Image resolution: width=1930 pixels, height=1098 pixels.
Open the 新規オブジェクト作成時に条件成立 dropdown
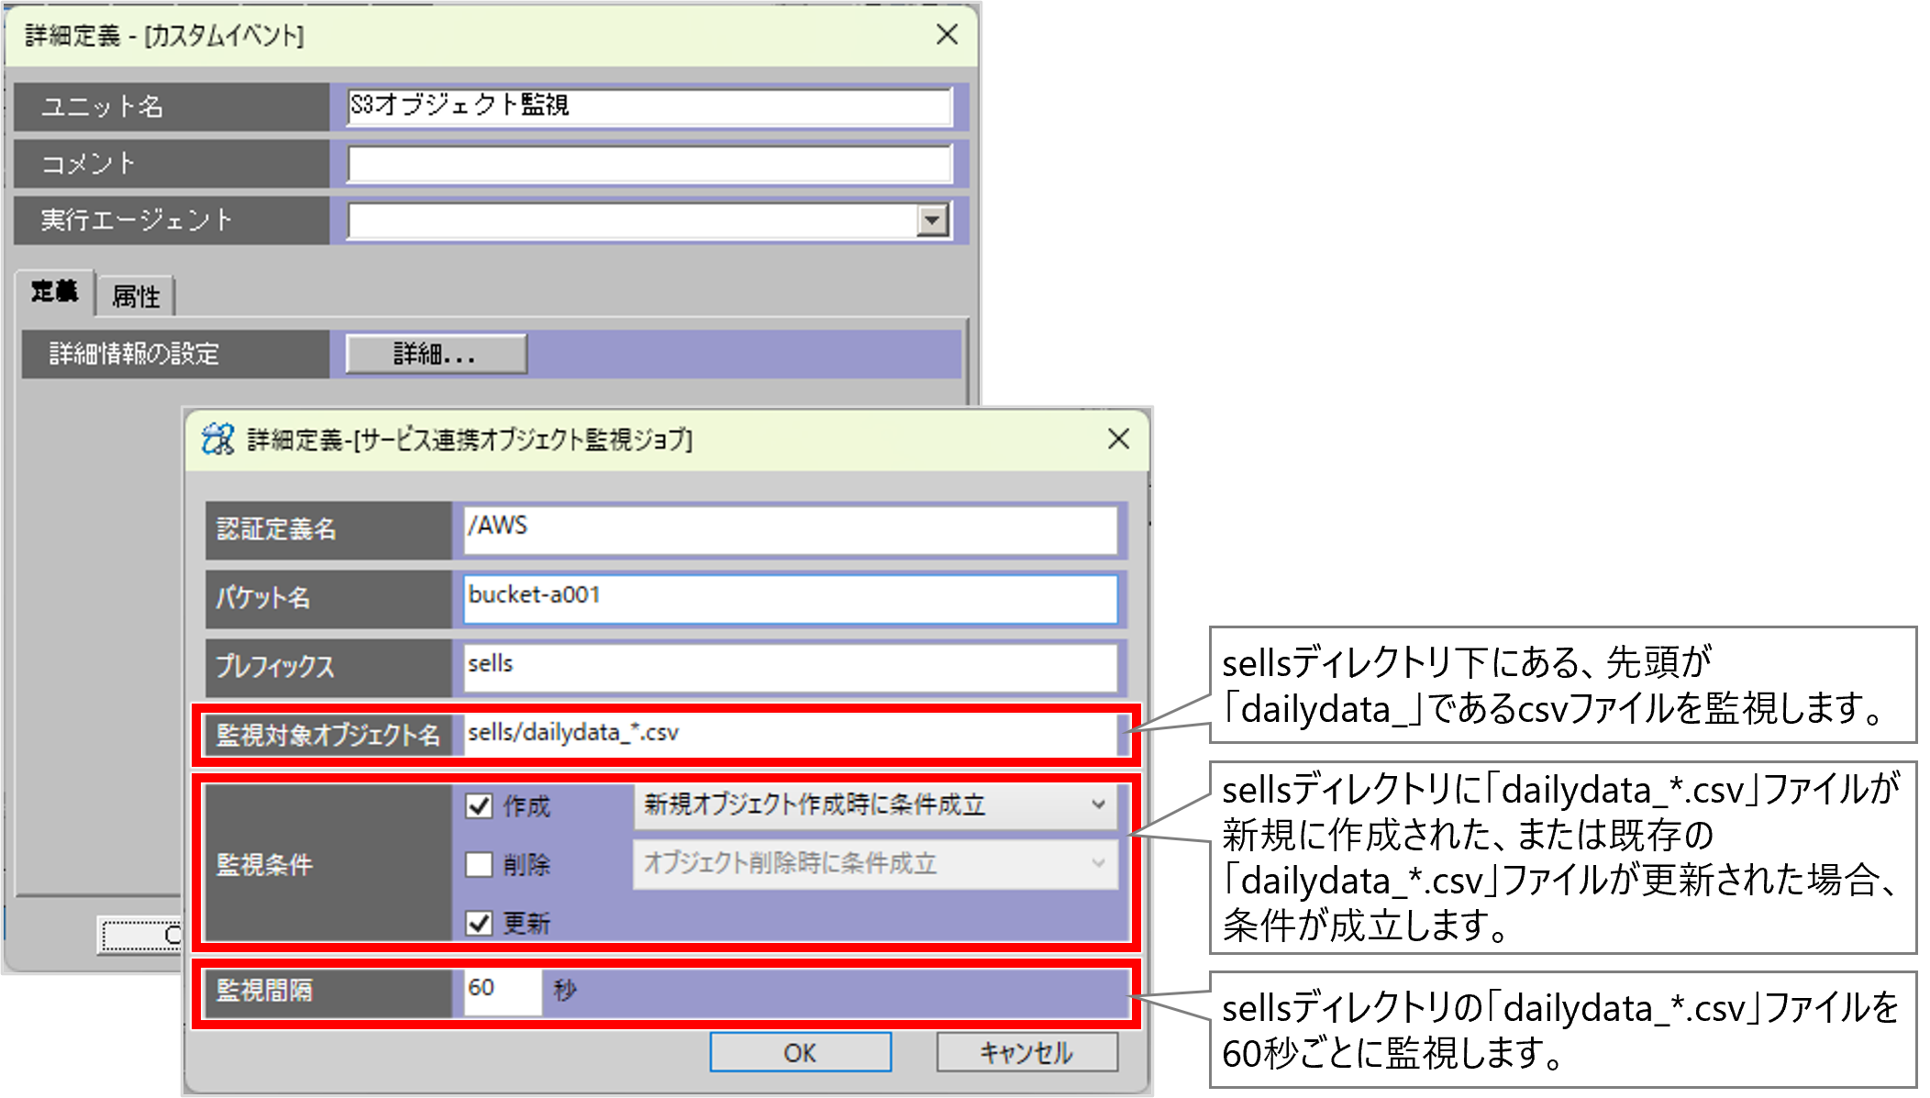coord(875,805)
